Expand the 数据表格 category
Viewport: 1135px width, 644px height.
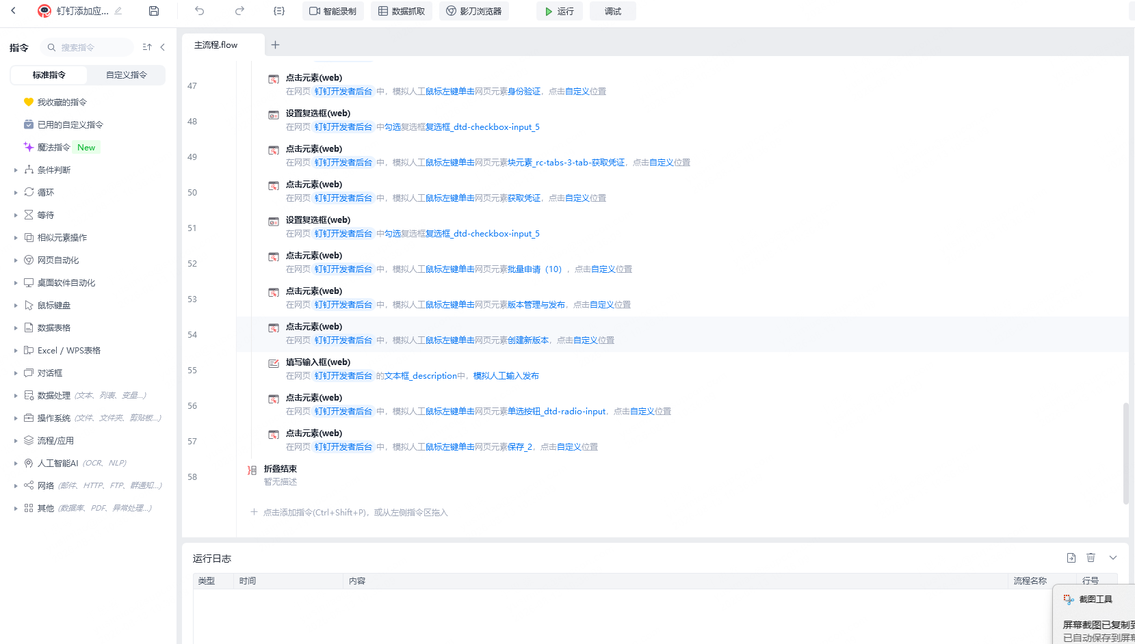(16, 327)
